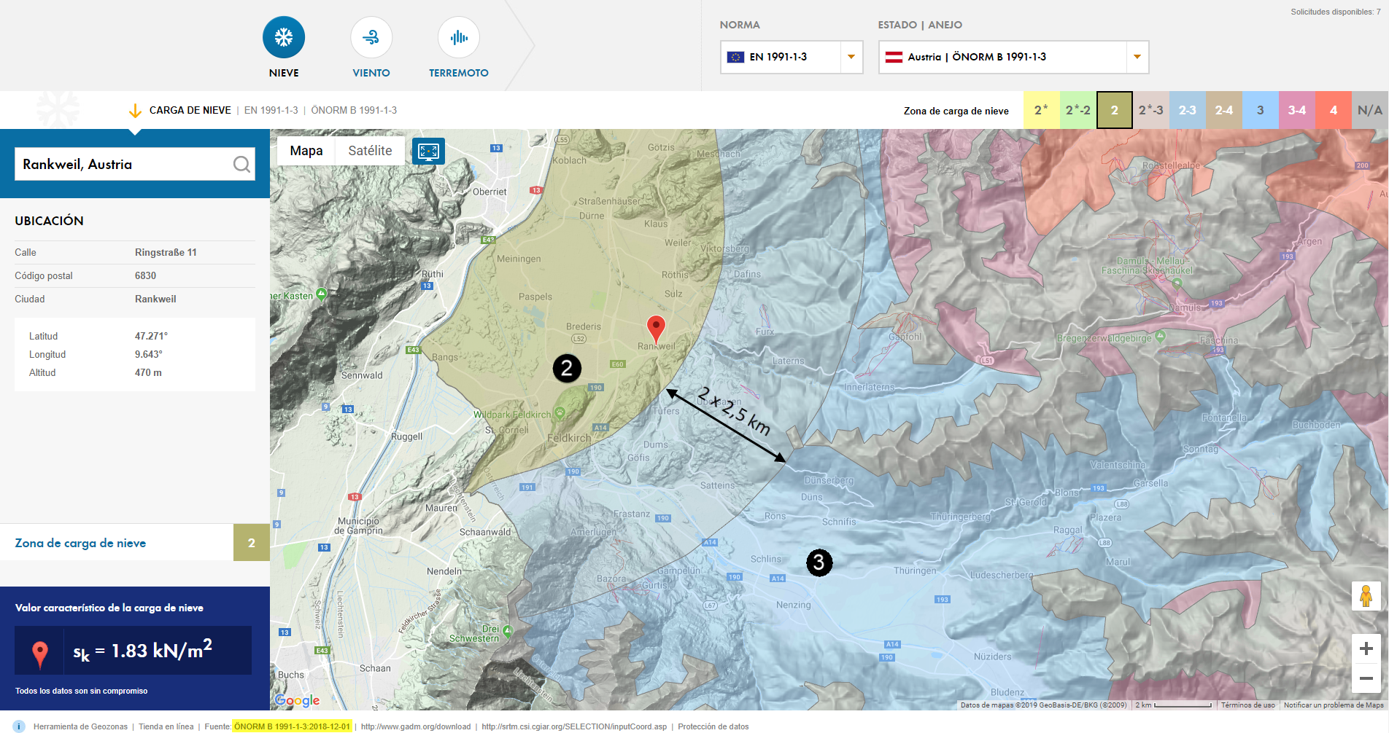Select snow zone 2 swatch in legend
This screenshot has height=733, width=1389.
[x=1115, y=110]
